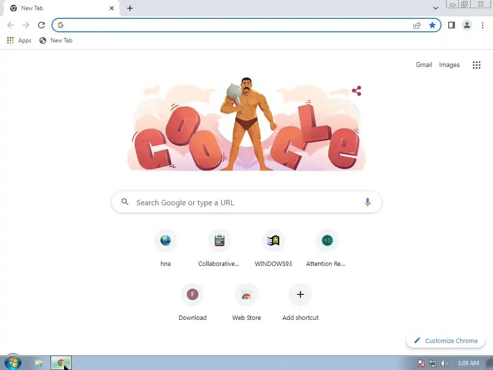Image resolution: width=493 pixels, height=370 pixels.
Task: Focus the Search Google or type a URL box
Action: click(246, 202)
